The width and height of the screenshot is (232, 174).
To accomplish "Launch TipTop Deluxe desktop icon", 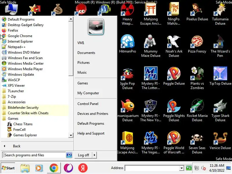I will click(x=220, y=76).
